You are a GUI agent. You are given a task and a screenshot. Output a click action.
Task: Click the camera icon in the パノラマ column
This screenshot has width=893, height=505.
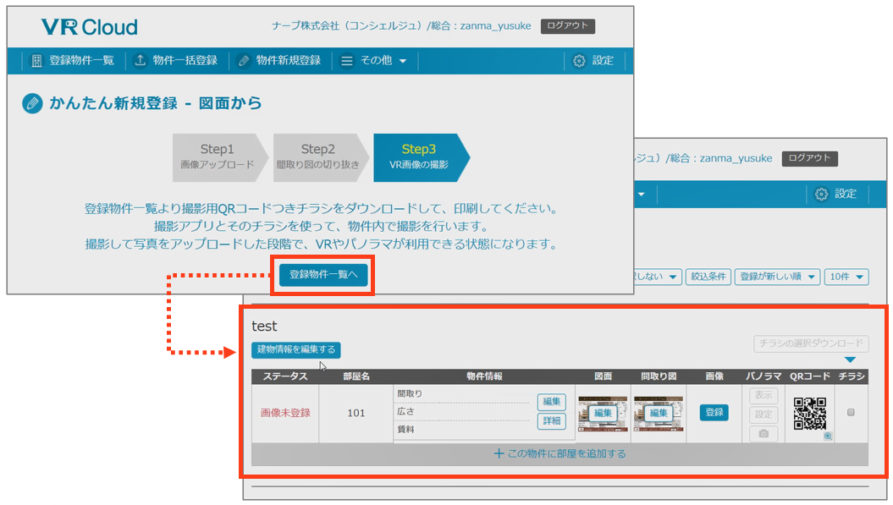click(x=763, y=434)
